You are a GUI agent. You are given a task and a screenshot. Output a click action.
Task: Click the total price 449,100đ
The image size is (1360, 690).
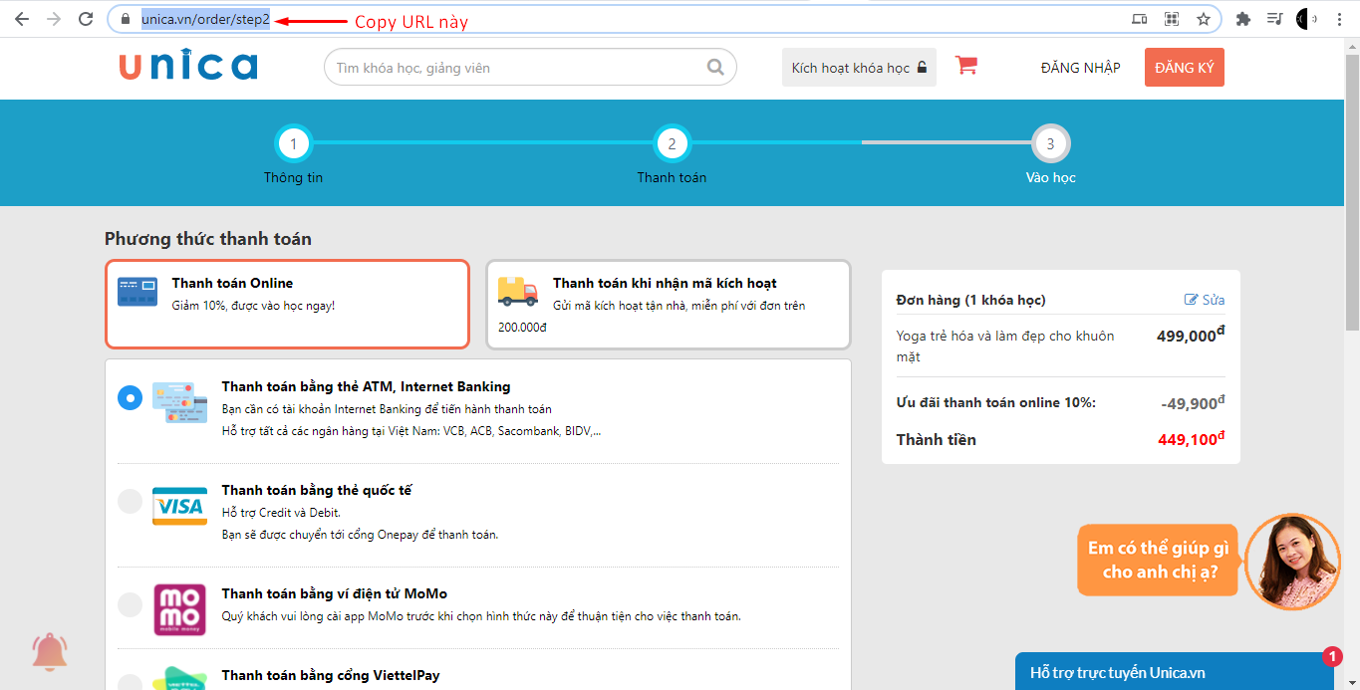(1192, 439)
